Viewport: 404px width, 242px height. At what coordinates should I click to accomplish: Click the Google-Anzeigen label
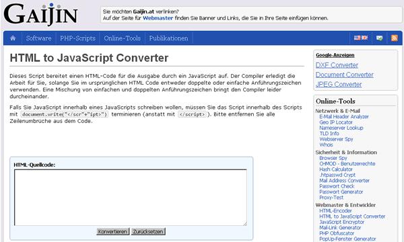pos(335,55)
